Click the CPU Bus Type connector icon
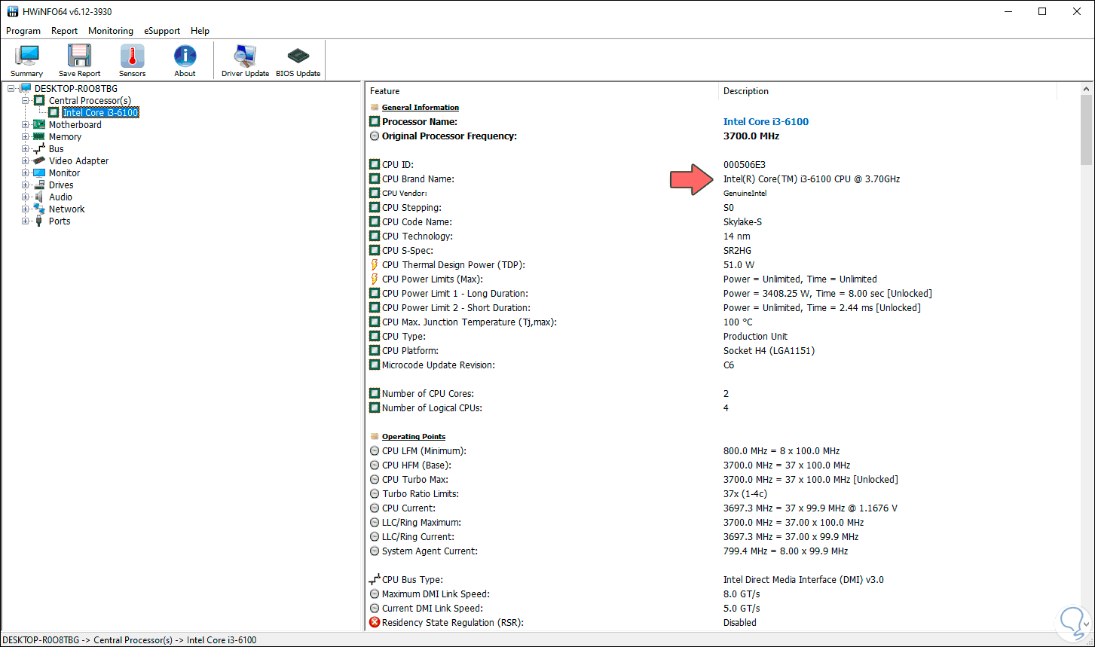 pos(375,580)
